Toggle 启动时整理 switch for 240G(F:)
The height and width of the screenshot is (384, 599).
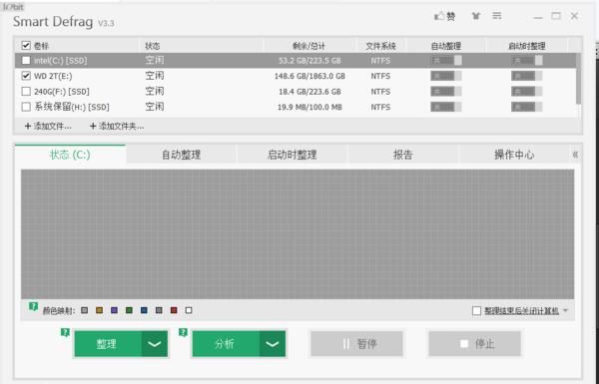tap(527, 91)
